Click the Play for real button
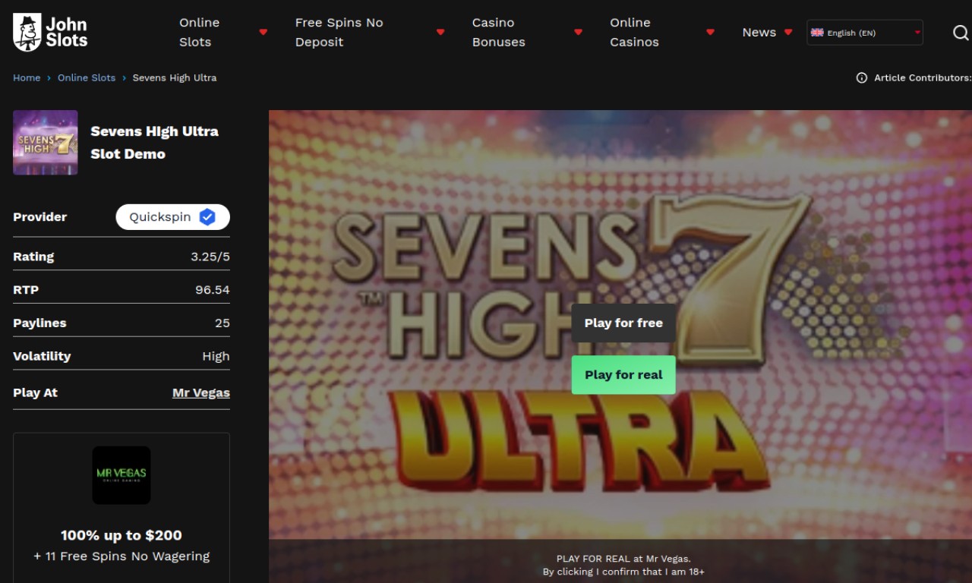This screenshot has width=972, height=583. [x=623, y=375]
